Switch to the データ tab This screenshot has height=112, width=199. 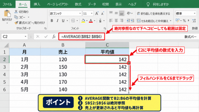[x=92, y=4]
